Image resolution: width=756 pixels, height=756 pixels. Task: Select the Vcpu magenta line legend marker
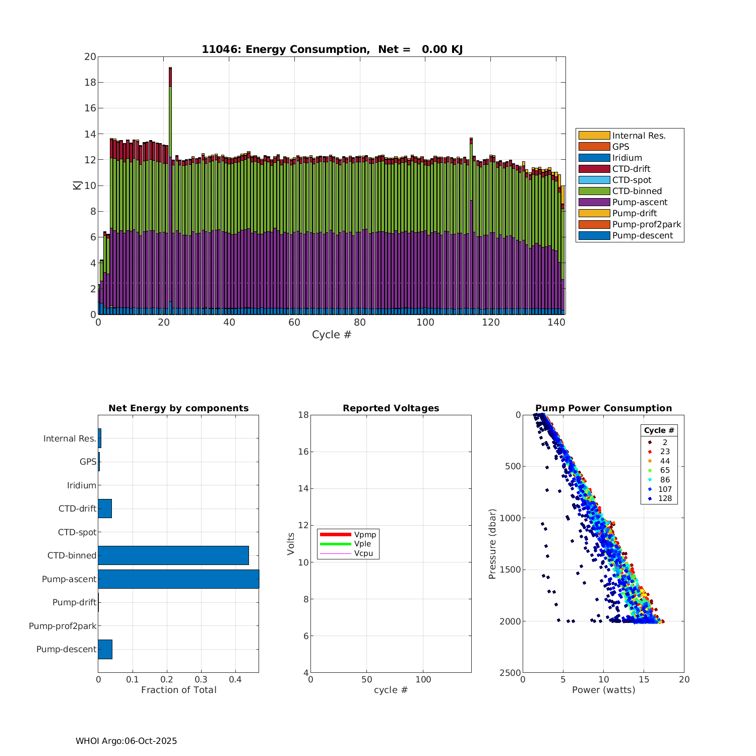(x=335, y=553)
